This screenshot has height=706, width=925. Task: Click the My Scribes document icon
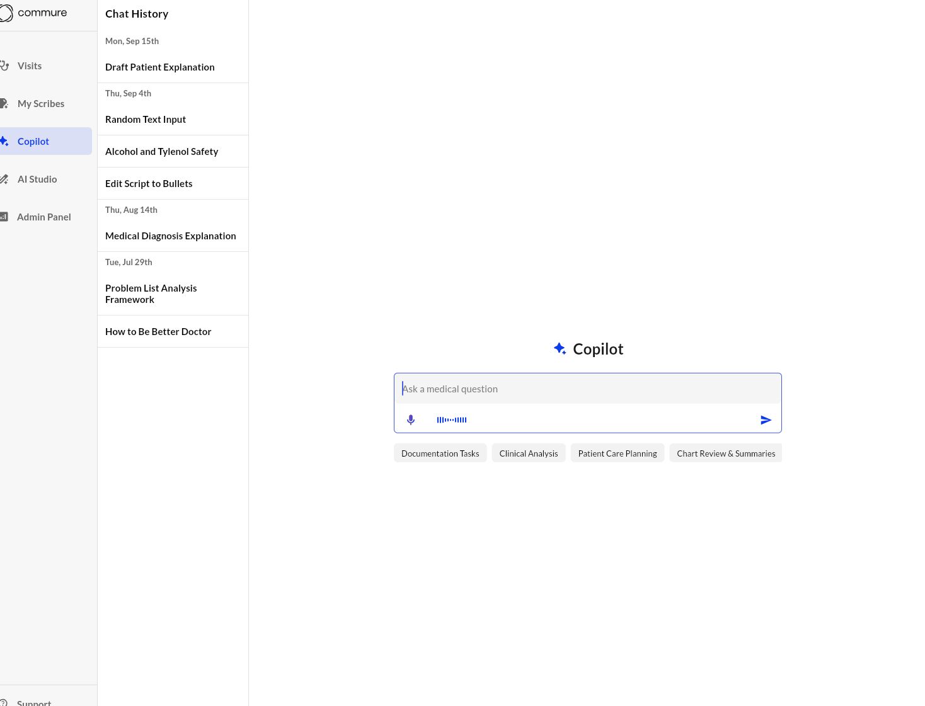[5, 103]
